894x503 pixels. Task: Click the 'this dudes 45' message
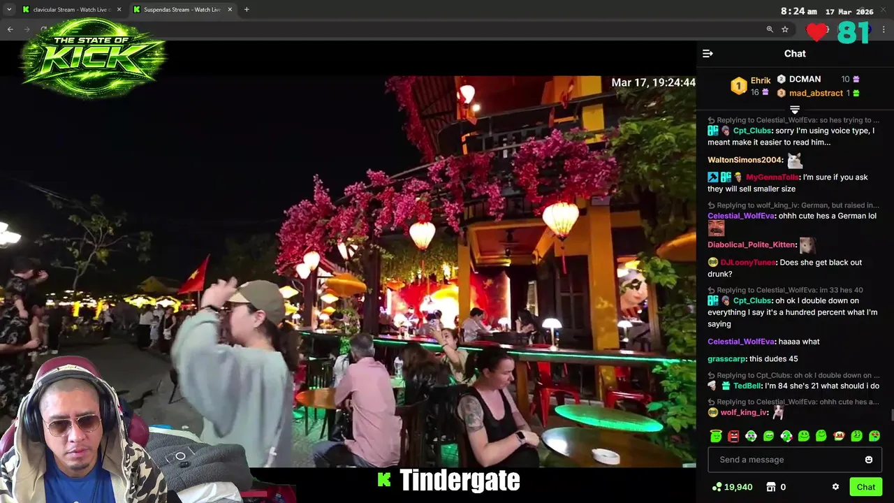click(773, 359)
